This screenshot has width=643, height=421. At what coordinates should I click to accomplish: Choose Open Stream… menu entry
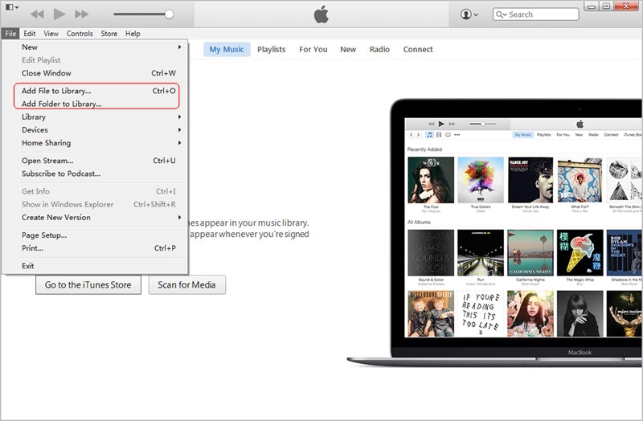click(99, 161)
